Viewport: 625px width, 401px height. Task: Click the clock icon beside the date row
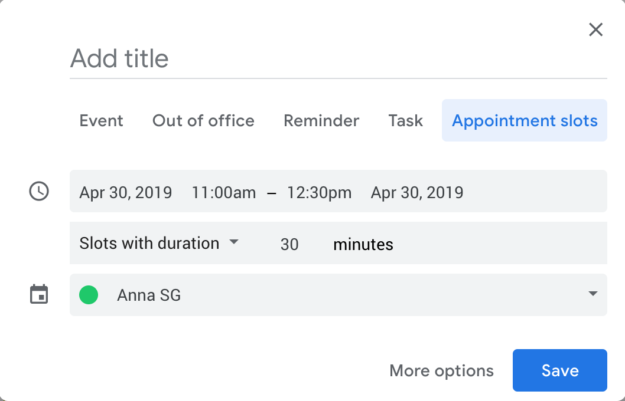coord(39,191)
